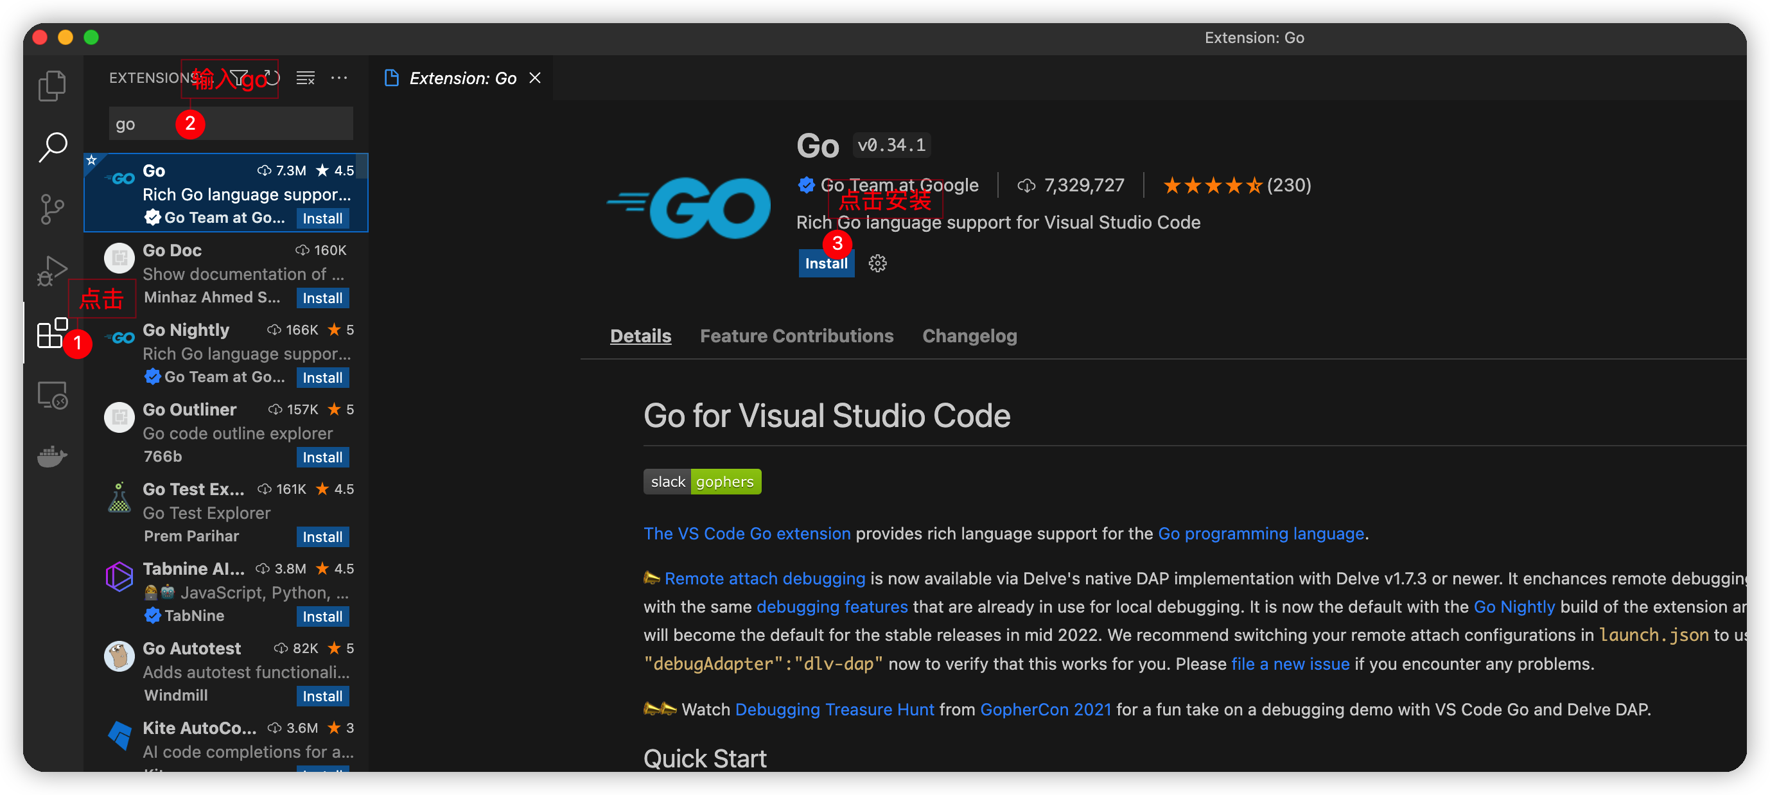Open the Manage gear next to Install

tap(877, 263)
